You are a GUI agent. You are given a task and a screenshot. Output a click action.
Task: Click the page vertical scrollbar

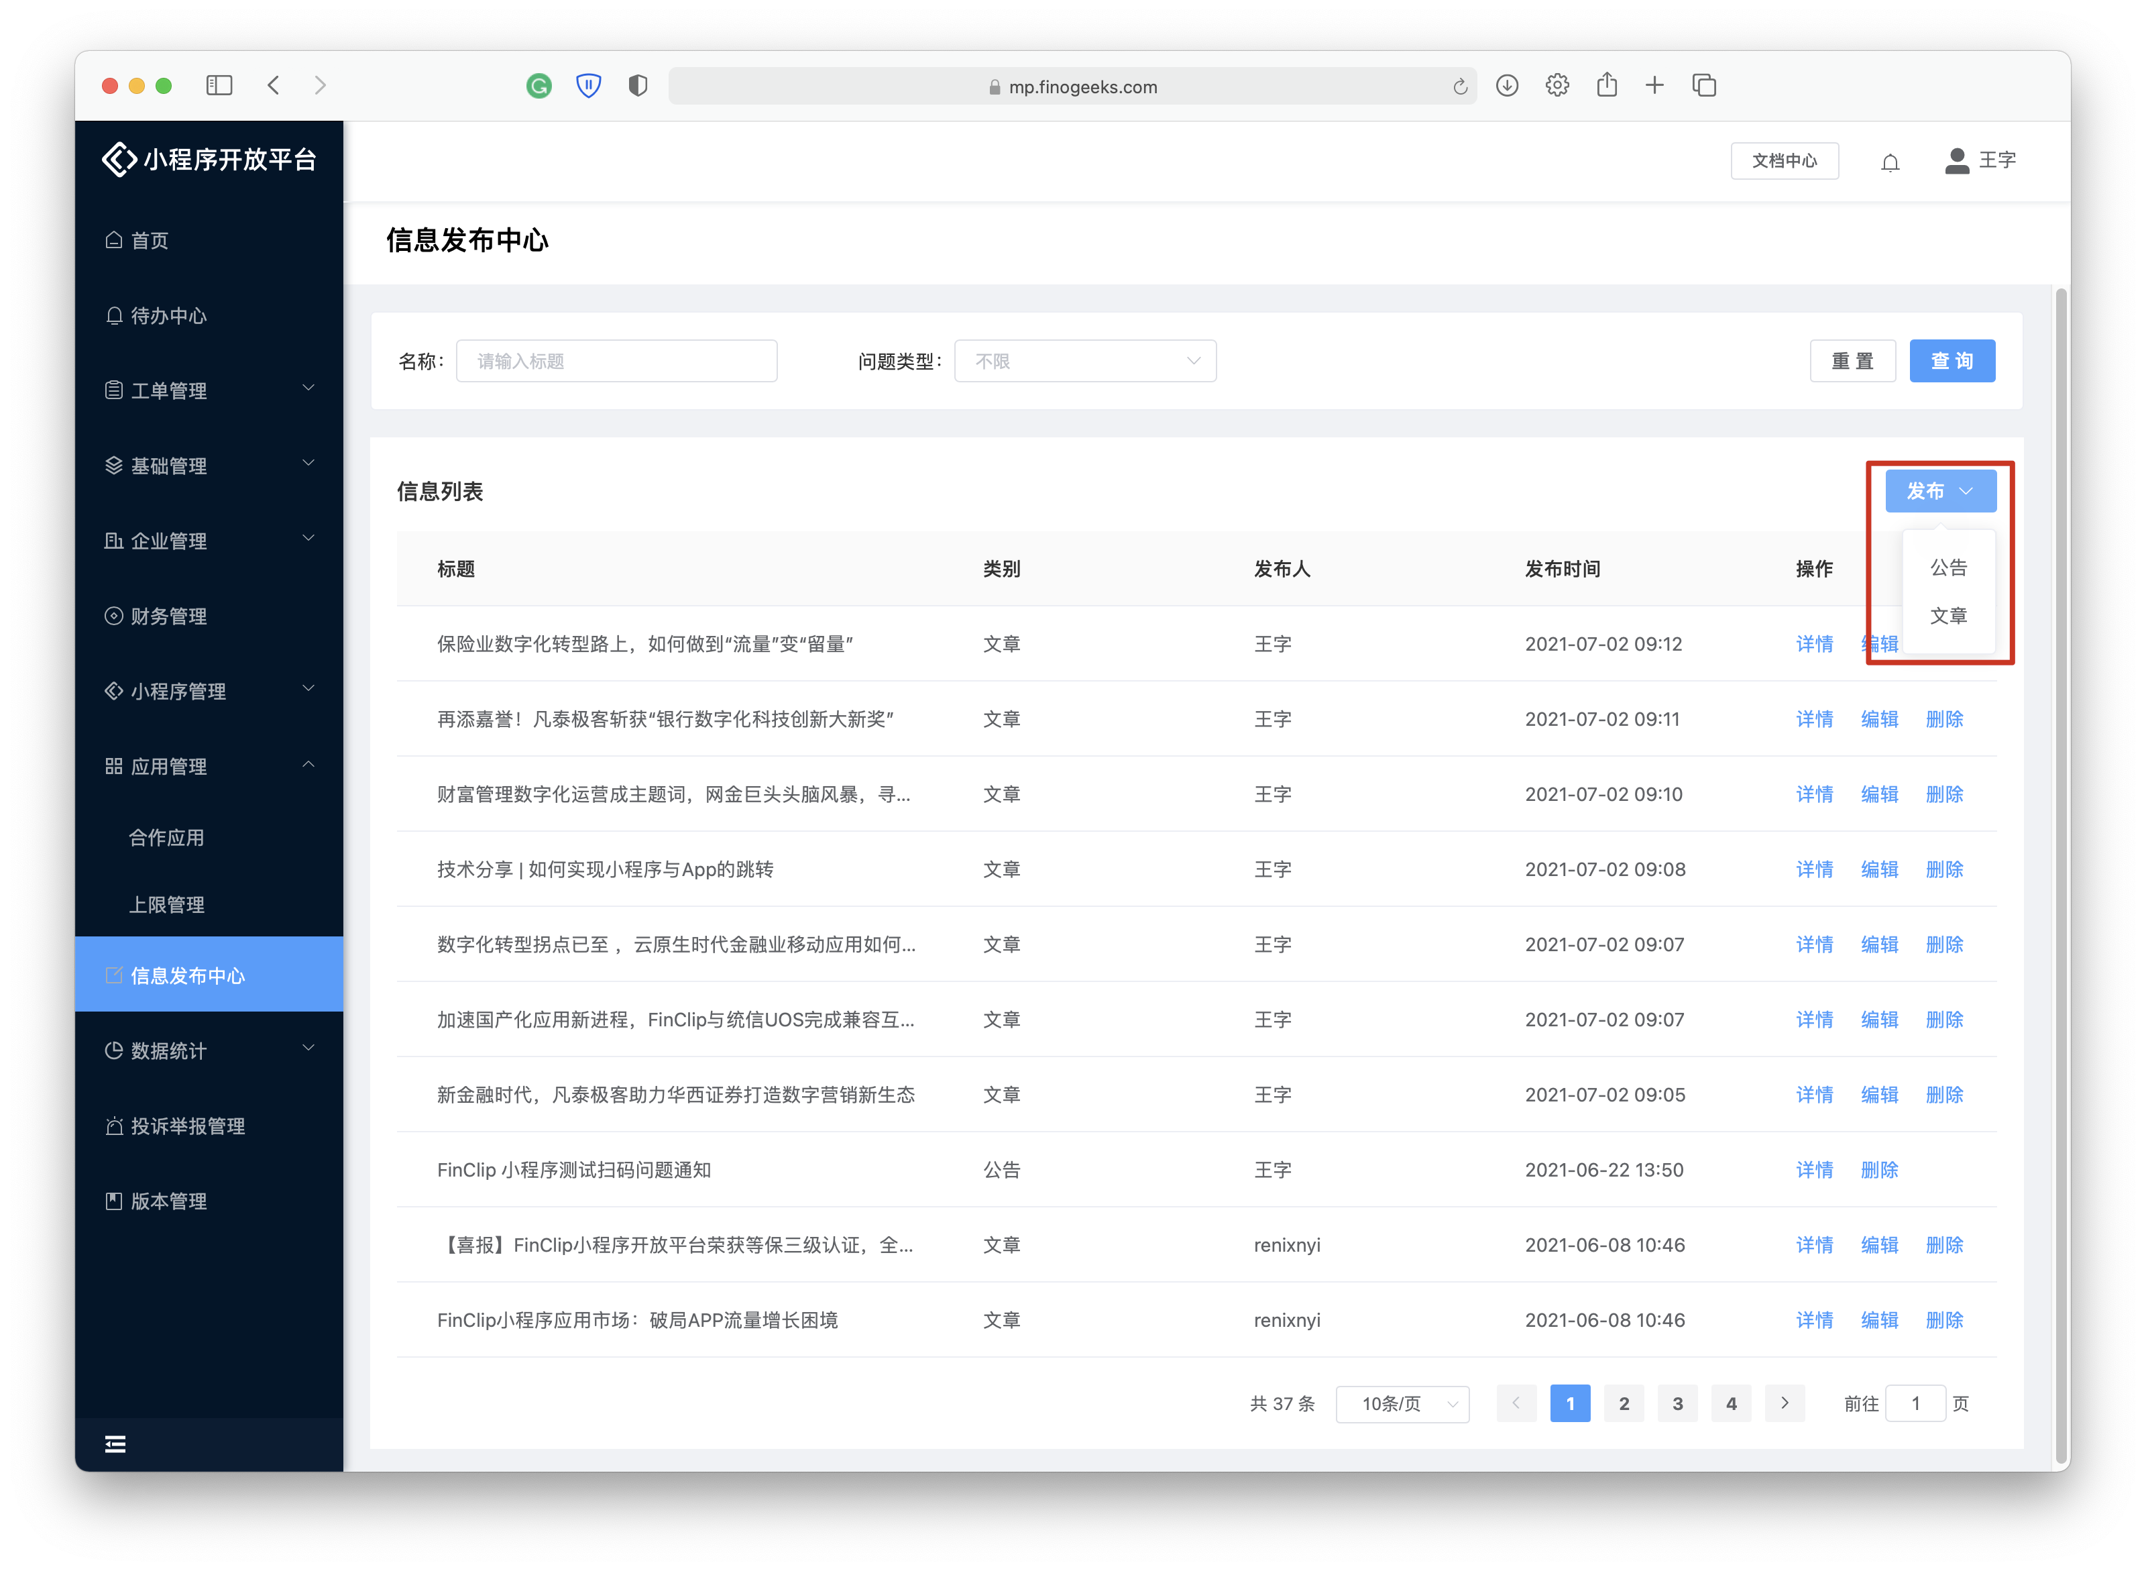[x=2060, y=875]
